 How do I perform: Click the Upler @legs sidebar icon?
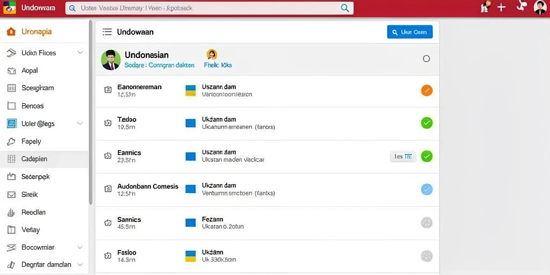point(12,124)
